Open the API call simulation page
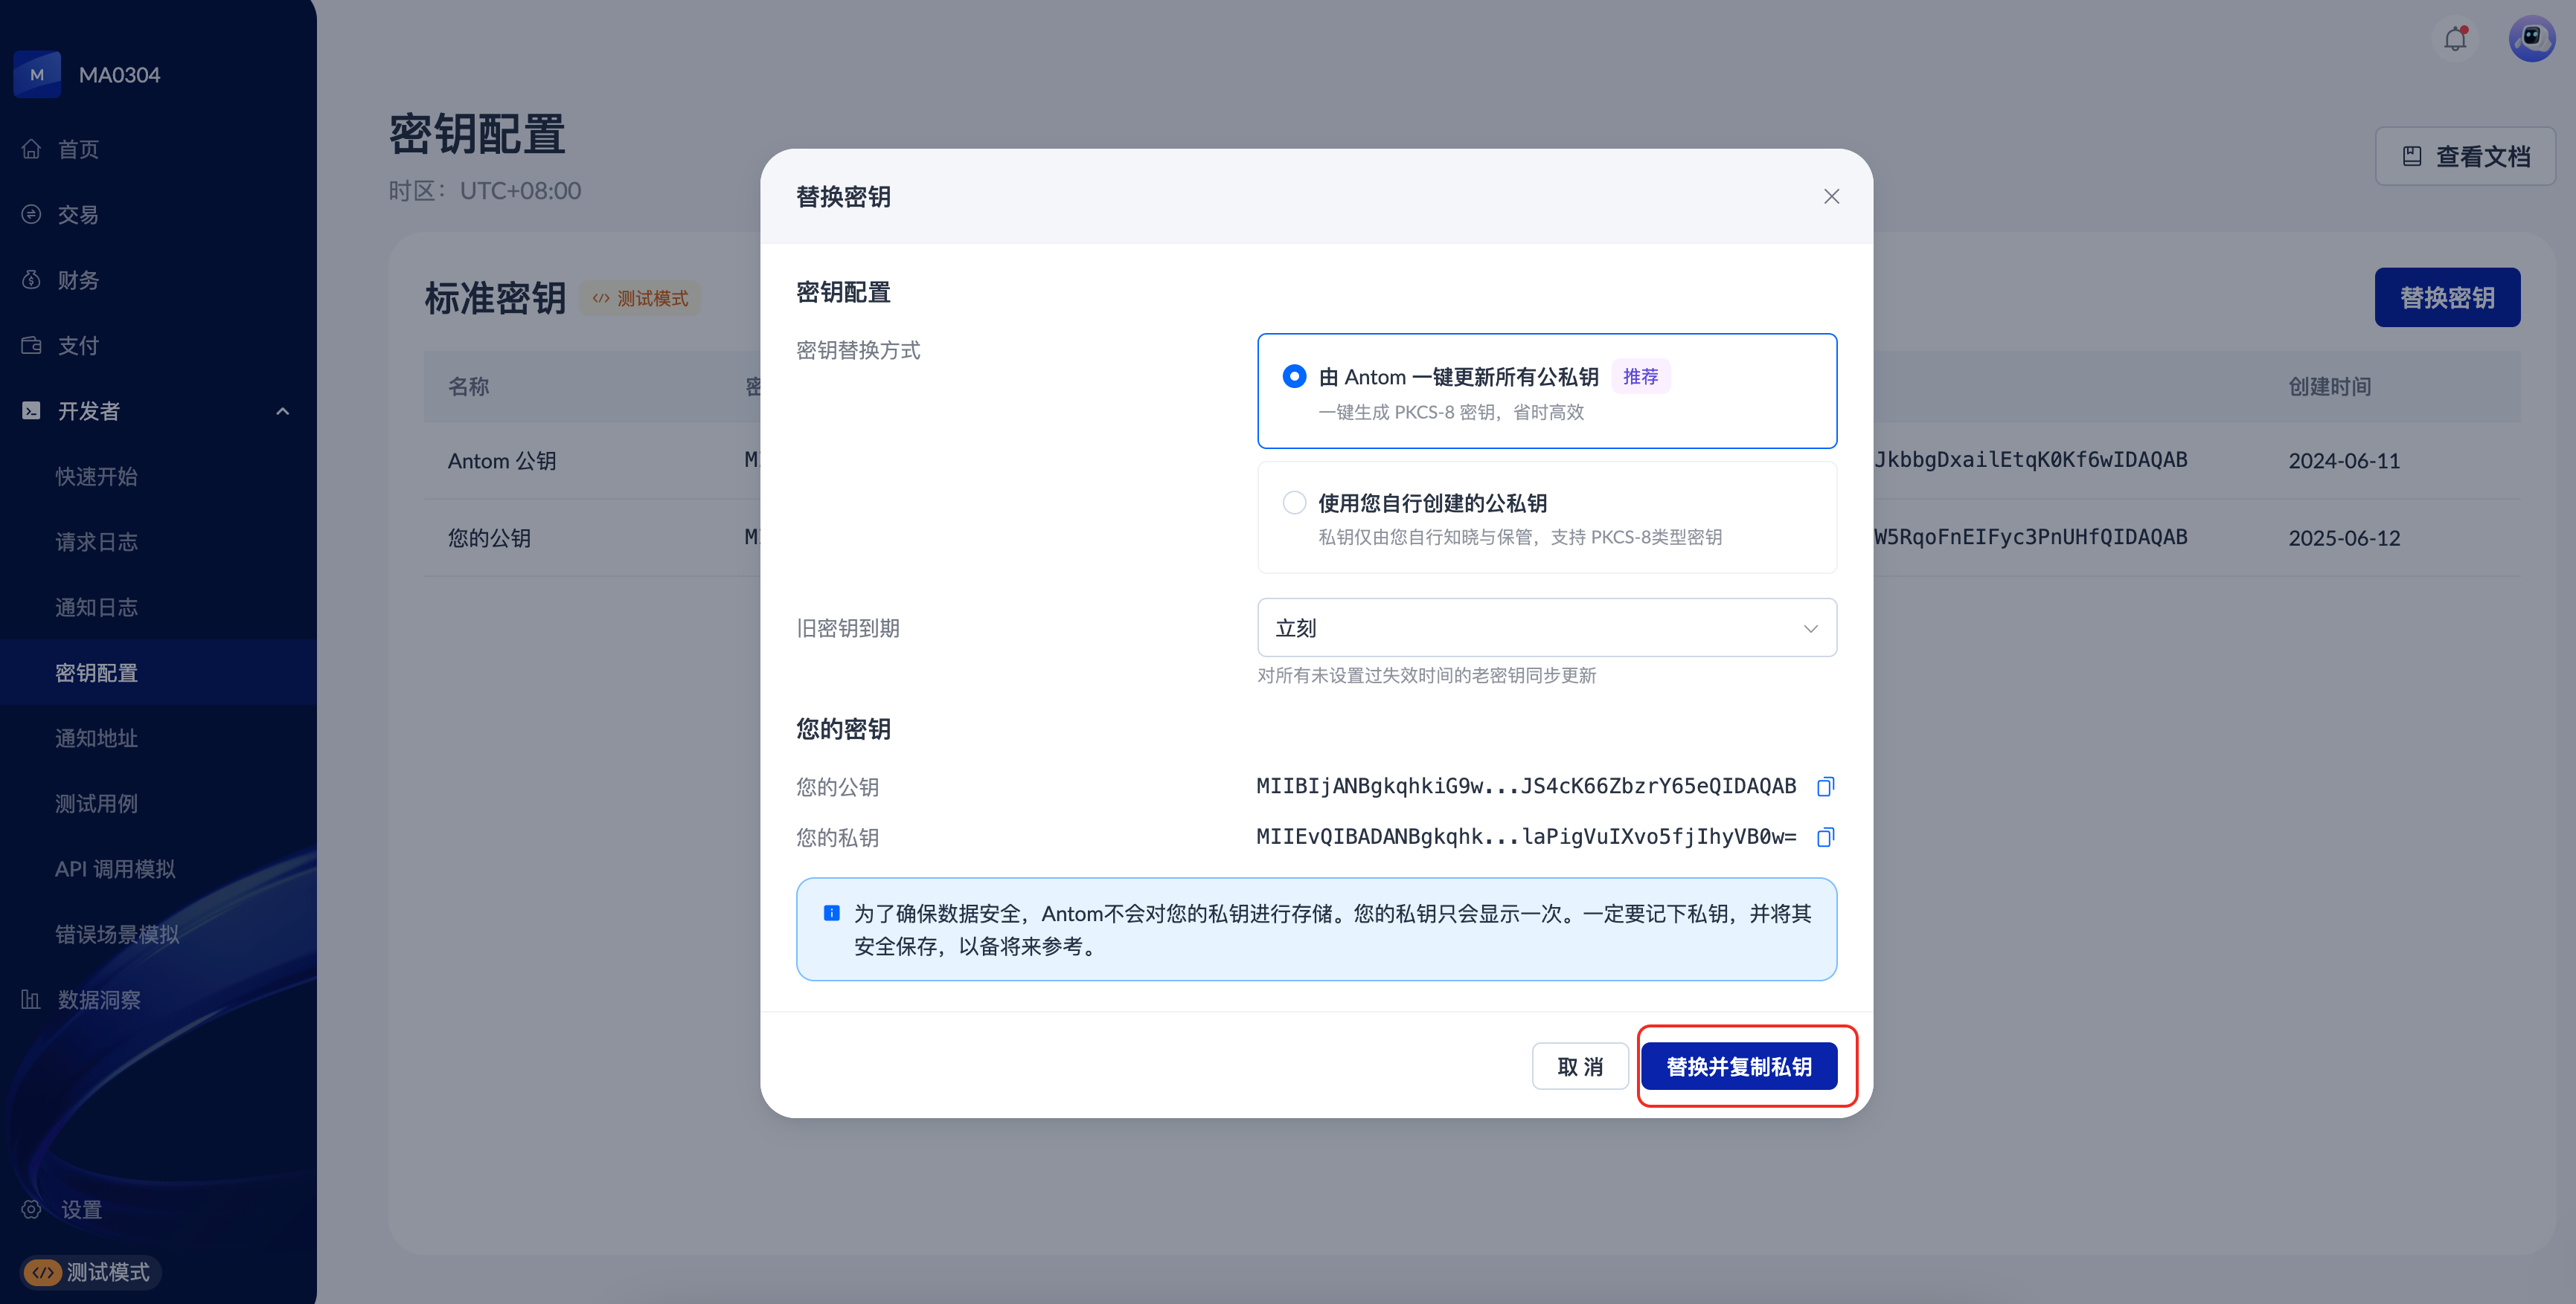 pos(115,868)
